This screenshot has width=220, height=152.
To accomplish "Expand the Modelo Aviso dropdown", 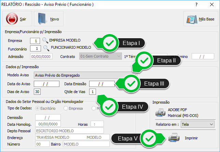I will tap(133, 75).
